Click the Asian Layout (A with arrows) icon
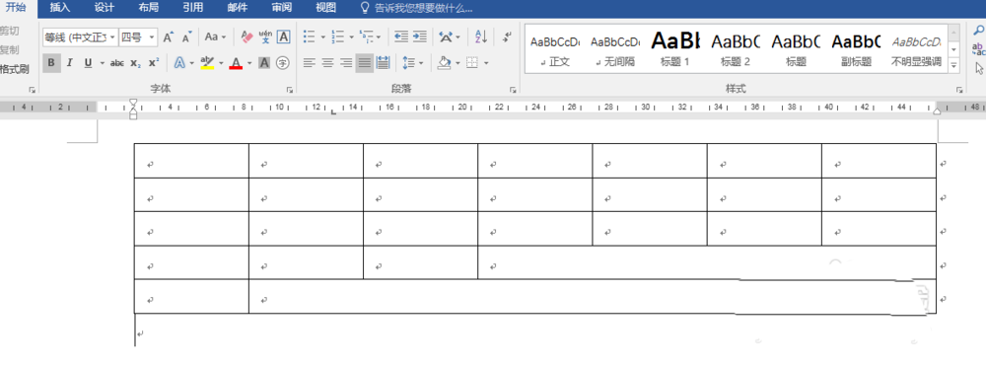 pos(446,37)
